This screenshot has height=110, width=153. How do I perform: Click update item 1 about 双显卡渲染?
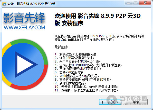click(76, 54)
